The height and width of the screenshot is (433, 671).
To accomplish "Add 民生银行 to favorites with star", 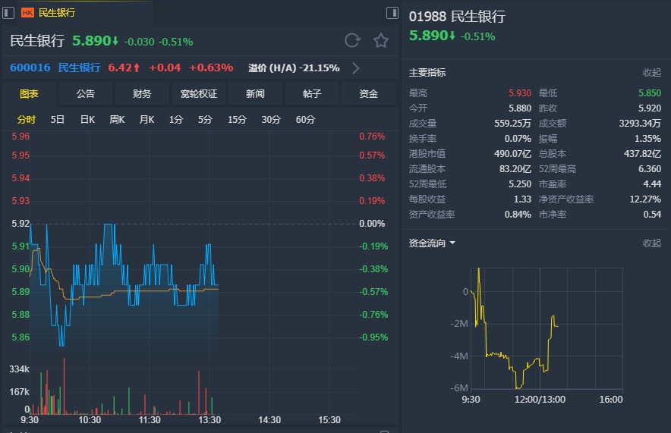I will (380, 41).
